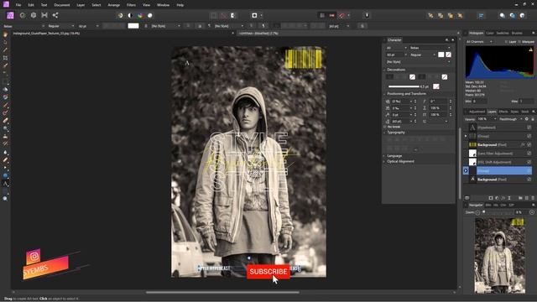Select the Flood Fill tool

(x=5, y=90)
